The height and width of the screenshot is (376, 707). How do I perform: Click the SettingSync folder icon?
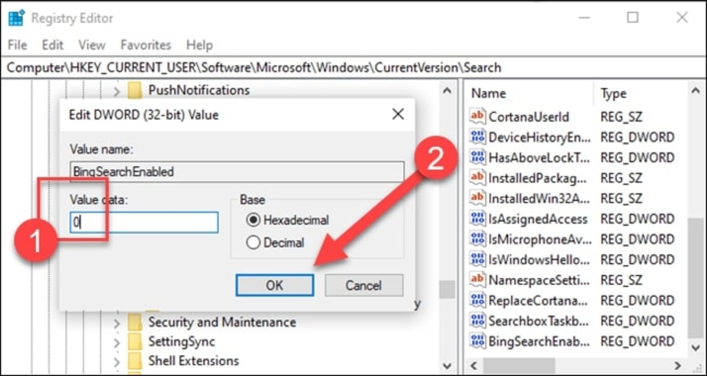coord(135,341)
